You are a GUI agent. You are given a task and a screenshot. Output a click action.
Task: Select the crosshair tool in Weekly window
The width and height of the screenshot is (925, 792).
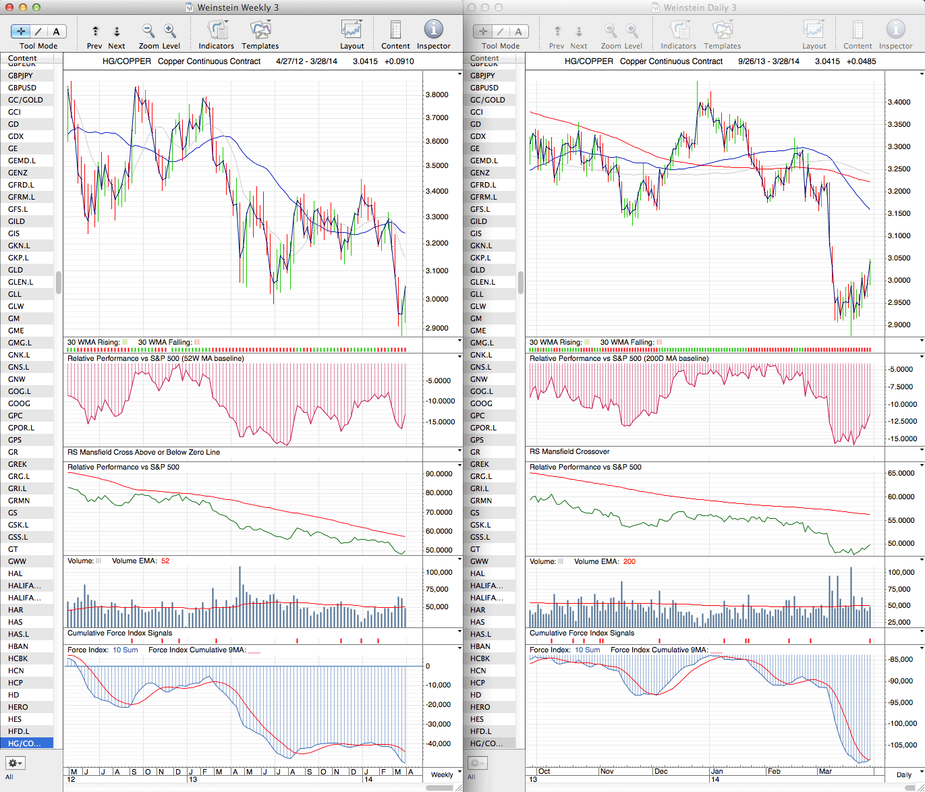tap(21, 32)
